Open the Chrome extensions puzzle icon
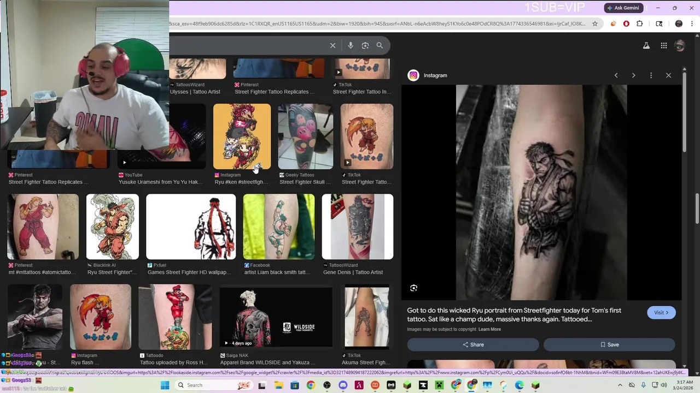The image size is (700, 393). (x=640, y=23)
